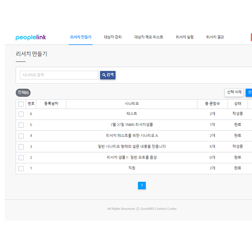The height and width of the screenshot is (252, 252).
Task: Check the checkbox for row 6 테스트
Action: coord(21,114)
